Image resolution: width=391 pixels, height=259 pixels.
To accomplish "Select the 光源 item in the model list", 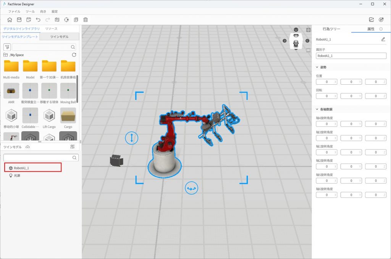I will point(17,175).
